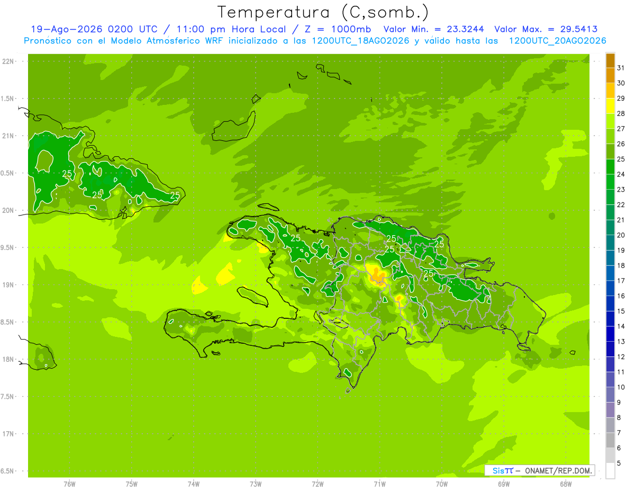Click the '17N' latitude label

coord(8,434)
